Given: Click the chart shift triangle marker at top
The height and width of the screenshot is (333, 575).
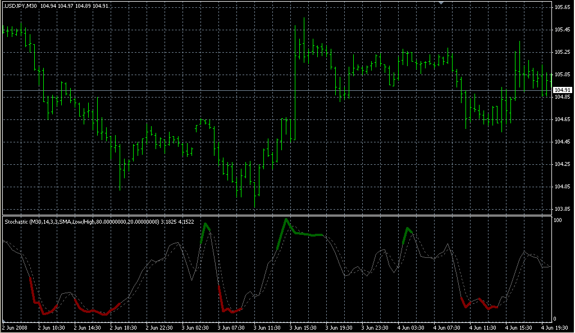Looking at the screenshot, I should point(442,3).
